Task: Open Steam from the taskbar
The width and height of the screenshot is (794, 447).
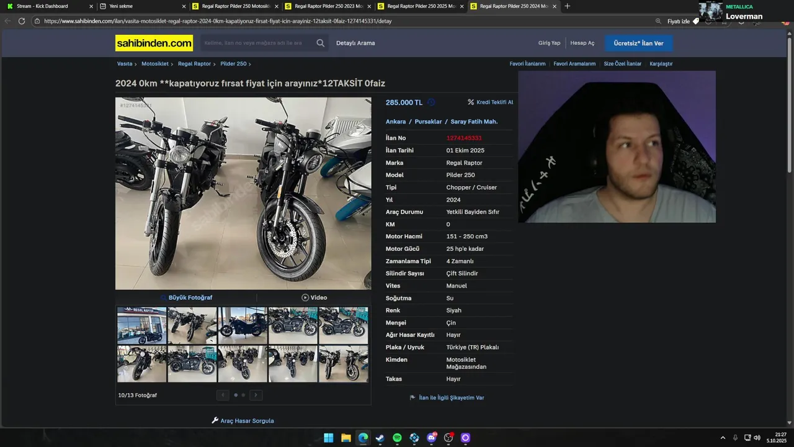Action: coord(380,438)
